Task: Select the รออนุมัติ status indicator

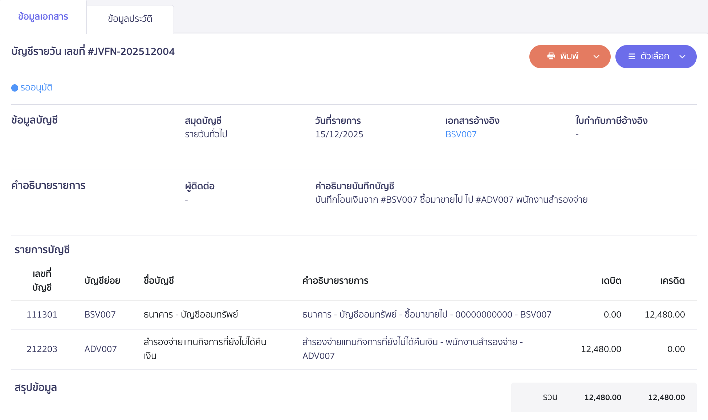Action: 36,87
